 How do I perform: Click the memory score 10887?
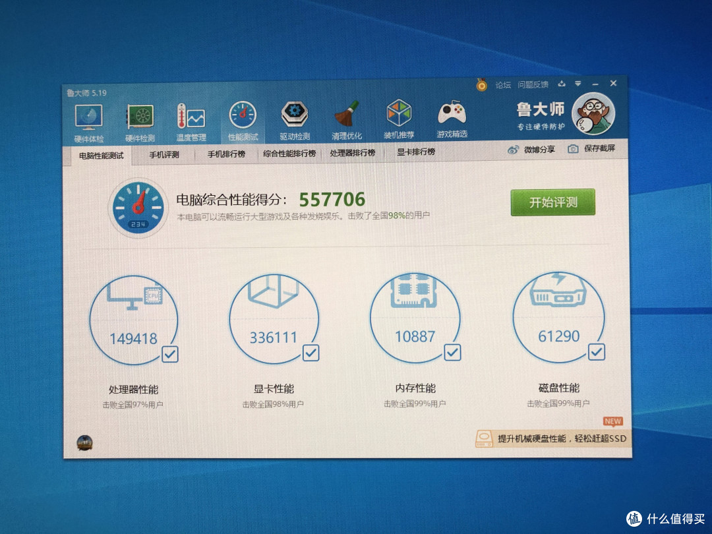pyautogui.click(x=415, y=336)
